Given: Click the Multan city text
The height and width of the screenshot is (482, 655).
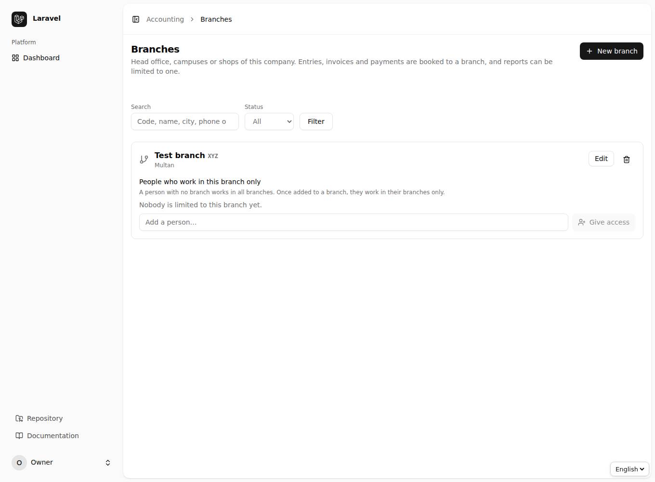Looking at the screenshot, I should (164, 165).
